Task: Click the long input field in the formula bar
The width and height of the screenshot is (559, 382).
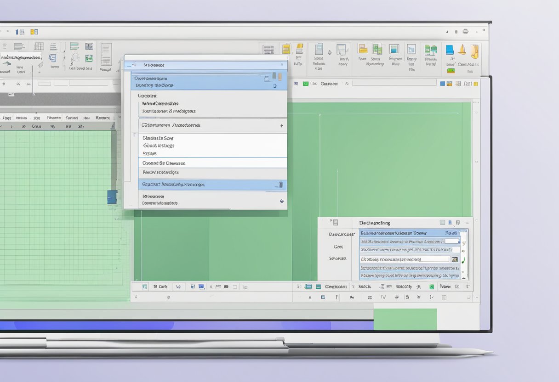Action: tap(394, 83)
